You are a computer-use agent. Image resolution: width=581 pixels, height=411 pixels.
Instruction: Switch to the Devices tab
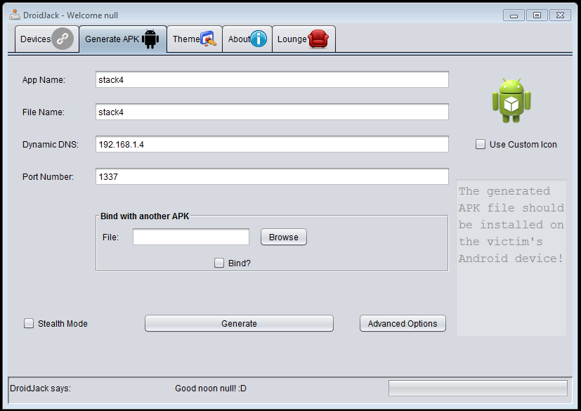coord(47,39)
